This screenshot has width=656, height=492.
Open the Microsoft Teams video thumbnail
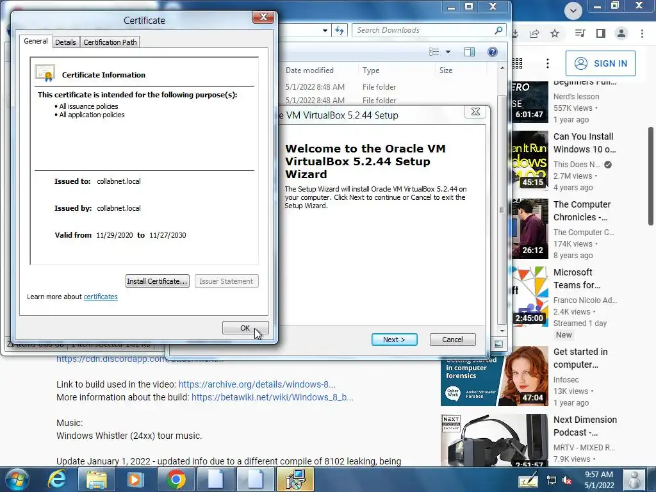coord(530,296)
